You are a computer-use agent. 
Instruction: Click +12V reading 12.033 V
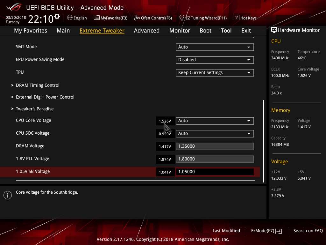pos(279,178)
